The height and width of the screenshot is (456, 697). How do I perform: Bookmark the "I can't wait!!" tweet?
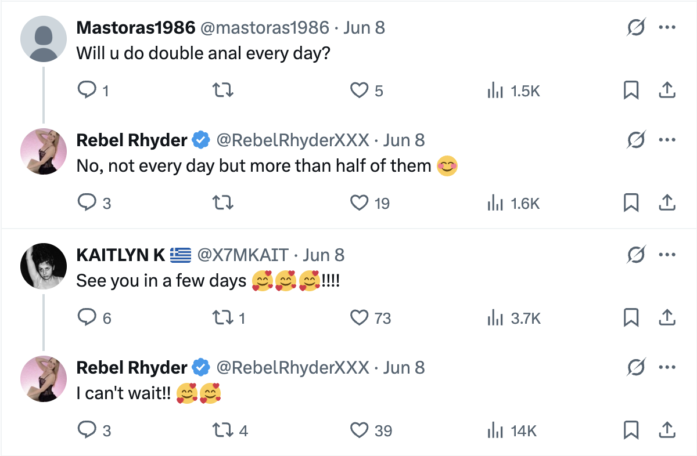tap(631, 430)
